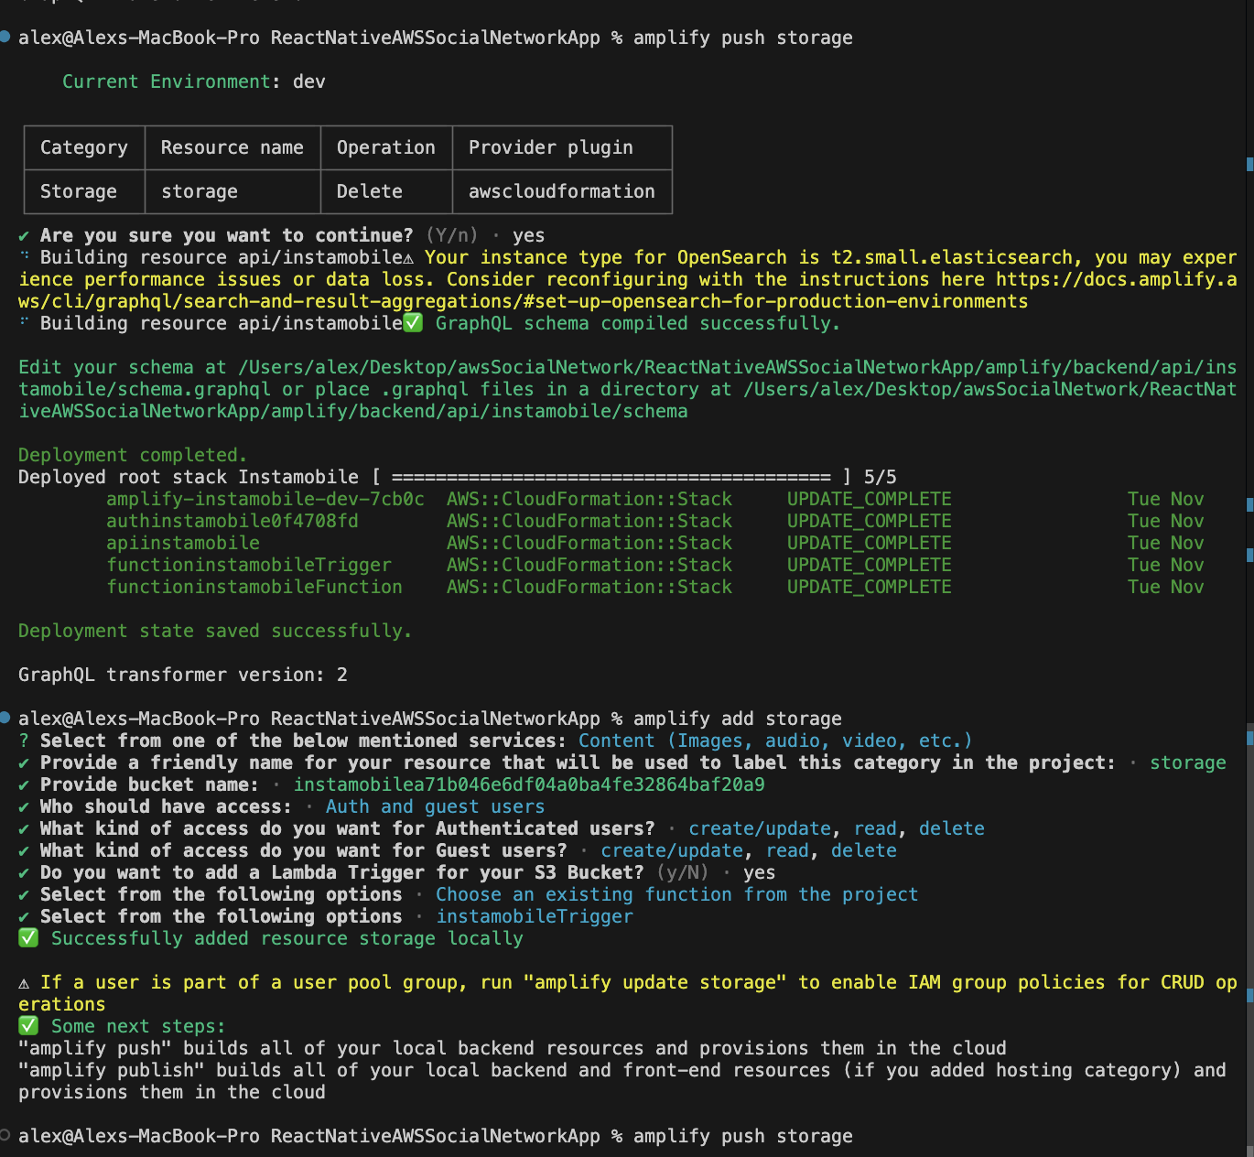Click the 'Resource name' table header
Image resolution: width=1254 pixels, height=1157 pixels.
[232, 147]
